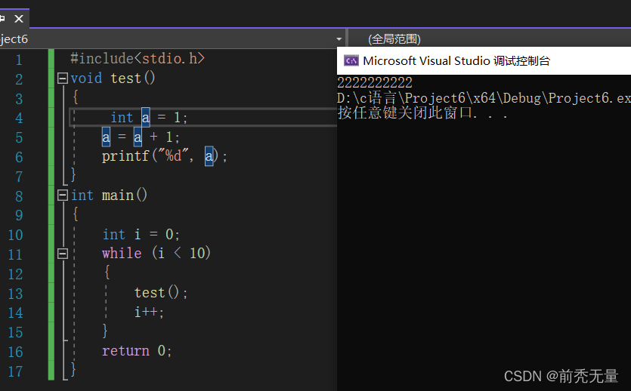Click the #include<stdio.h> line
Image resolution: width=631 pixels, height=391 pixels.
click(138, 59)
